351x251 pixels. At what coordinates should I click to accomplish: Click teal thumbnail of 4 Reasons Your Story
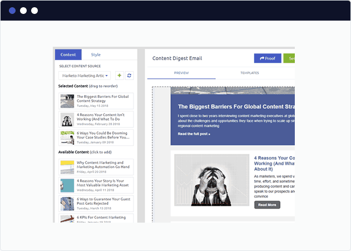coord(67,185)
